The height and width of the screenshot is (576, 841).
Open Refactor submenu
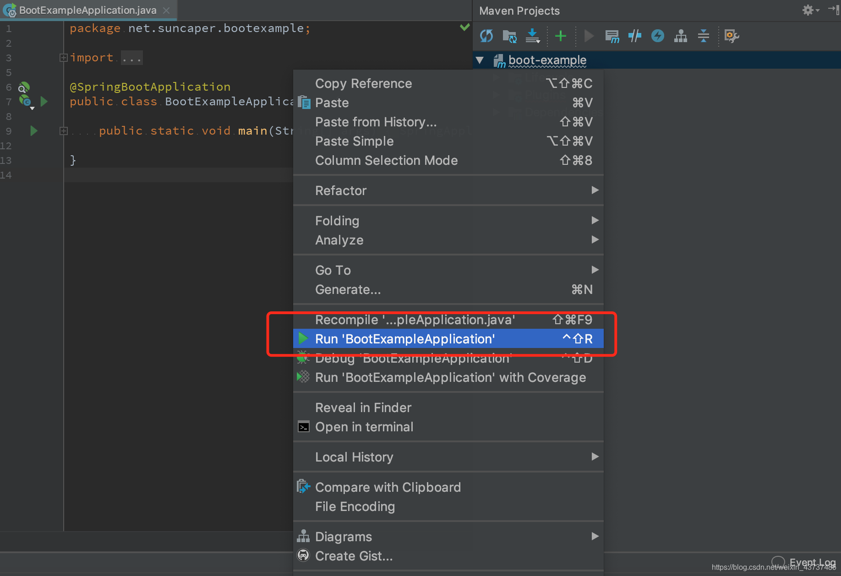coord(448,190)
